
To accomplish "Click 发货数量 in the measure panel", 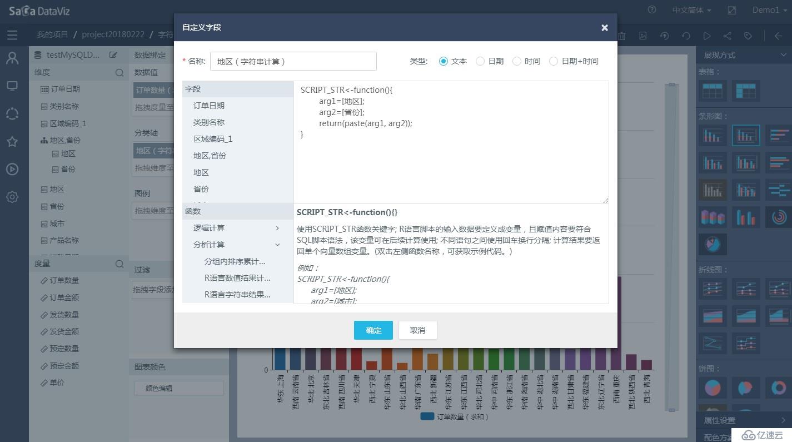I will coord(64,315).
